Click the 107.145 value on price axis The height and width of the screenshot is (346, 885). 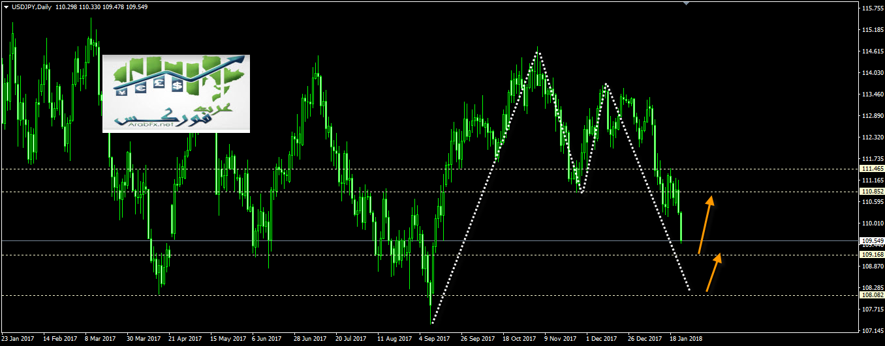pyautogui.click(x=873, y=330)
